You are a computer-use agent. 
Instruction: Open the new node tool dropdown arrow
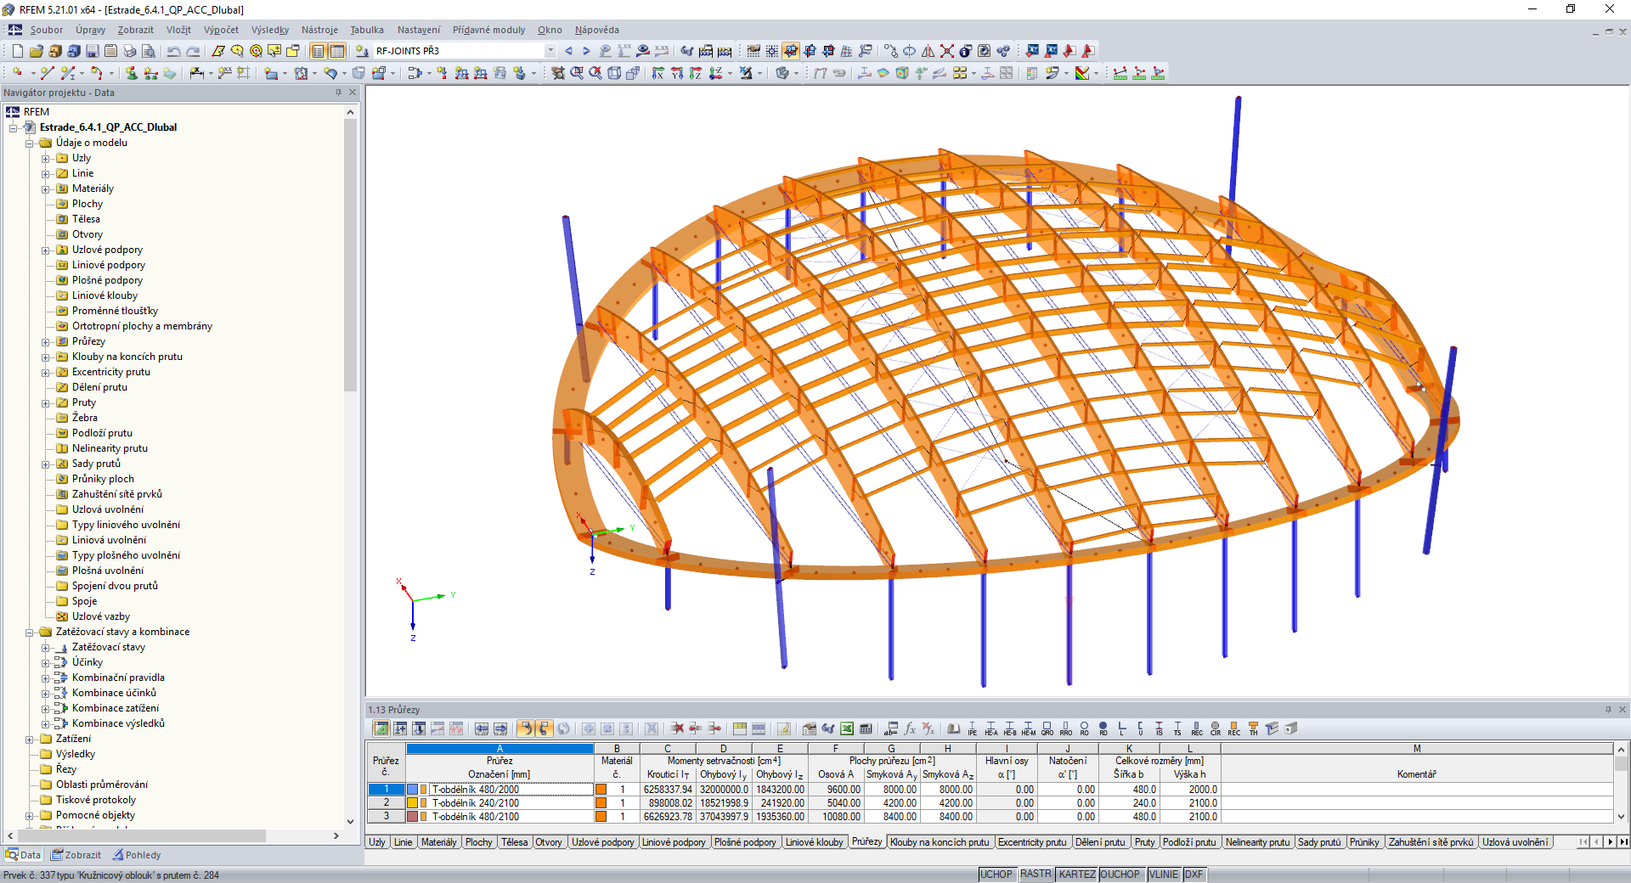tap(31, 74)
